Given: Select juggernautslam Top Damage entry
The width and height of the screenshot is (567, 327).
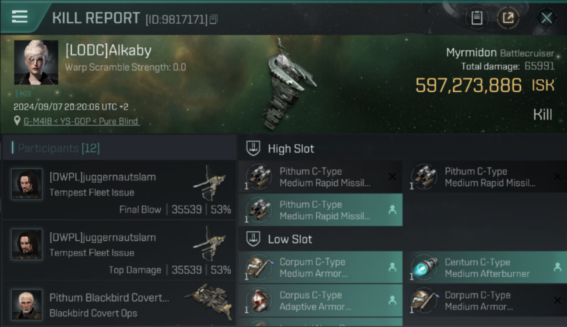Looking at the screenshot, I should pyautogui.click(x=119, y=250).
